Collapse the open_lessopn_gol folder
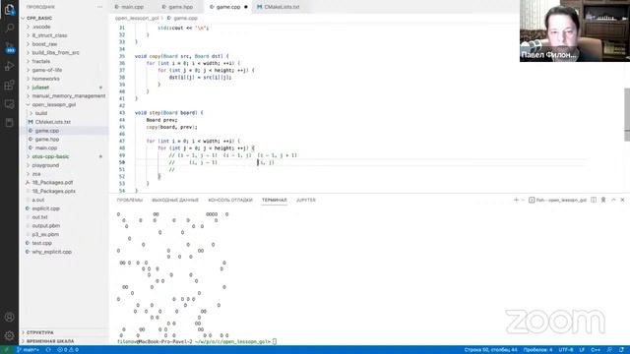 pyautogui.click(x=53, y=105)
